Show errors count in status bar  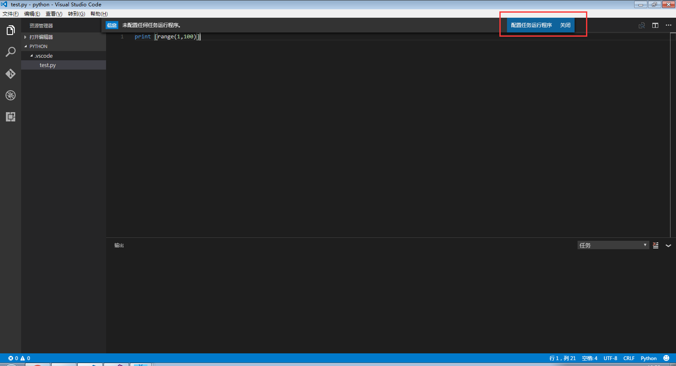coord(13,358)
